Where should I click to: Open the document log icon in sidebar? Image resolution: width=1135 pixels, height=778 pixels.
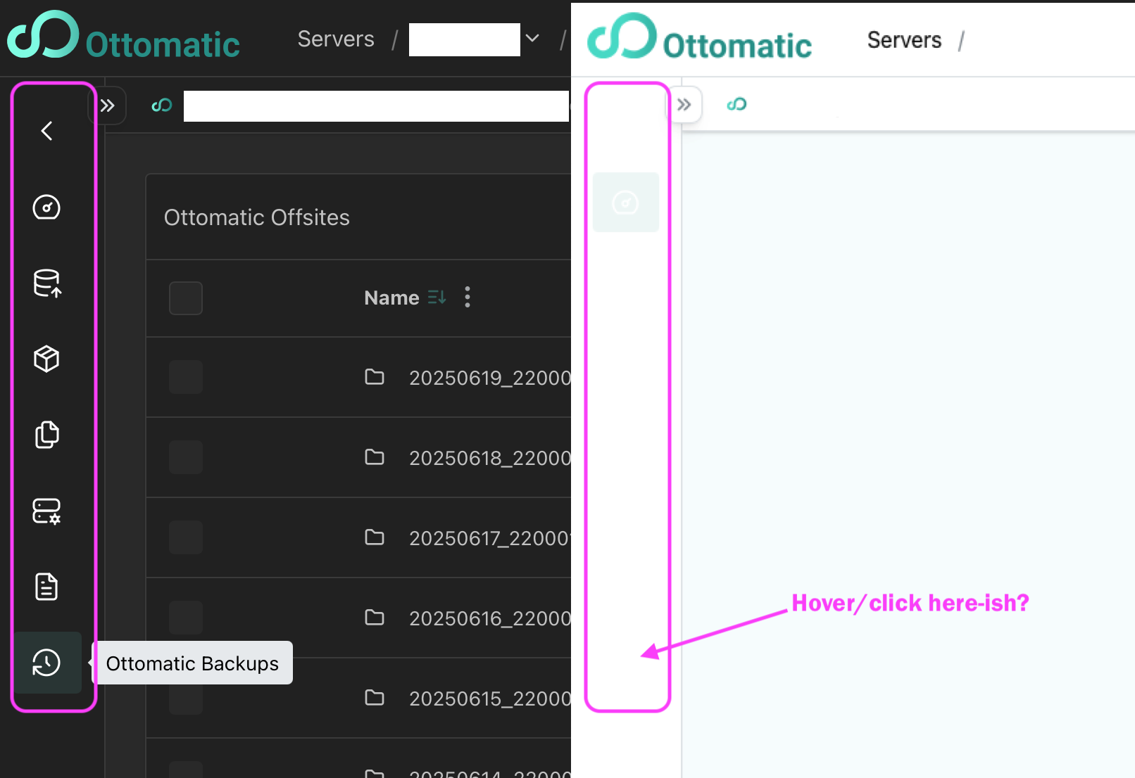coord(46,587)
